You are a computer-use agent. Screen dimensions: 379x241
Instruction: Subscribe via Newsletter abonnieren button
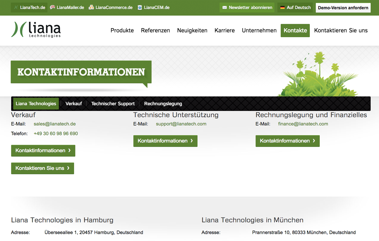coord(247,8)
